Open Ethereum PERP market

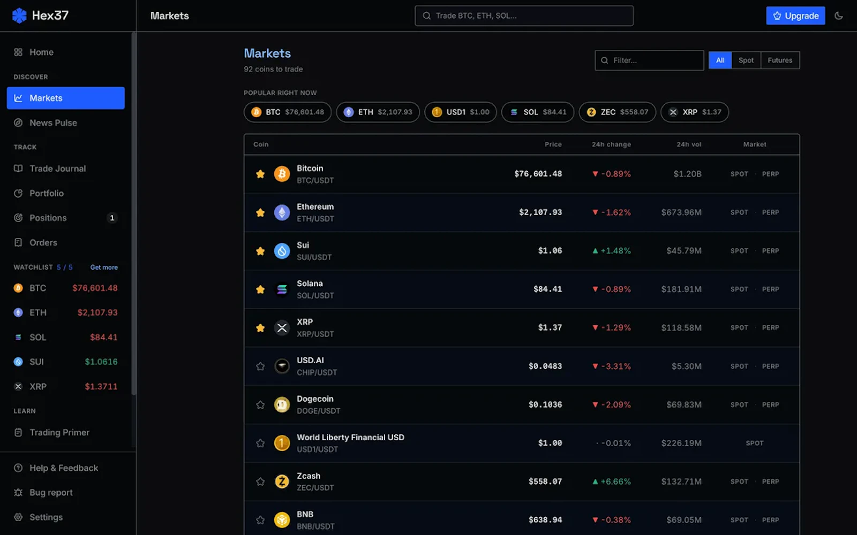[x=770, y=212]
